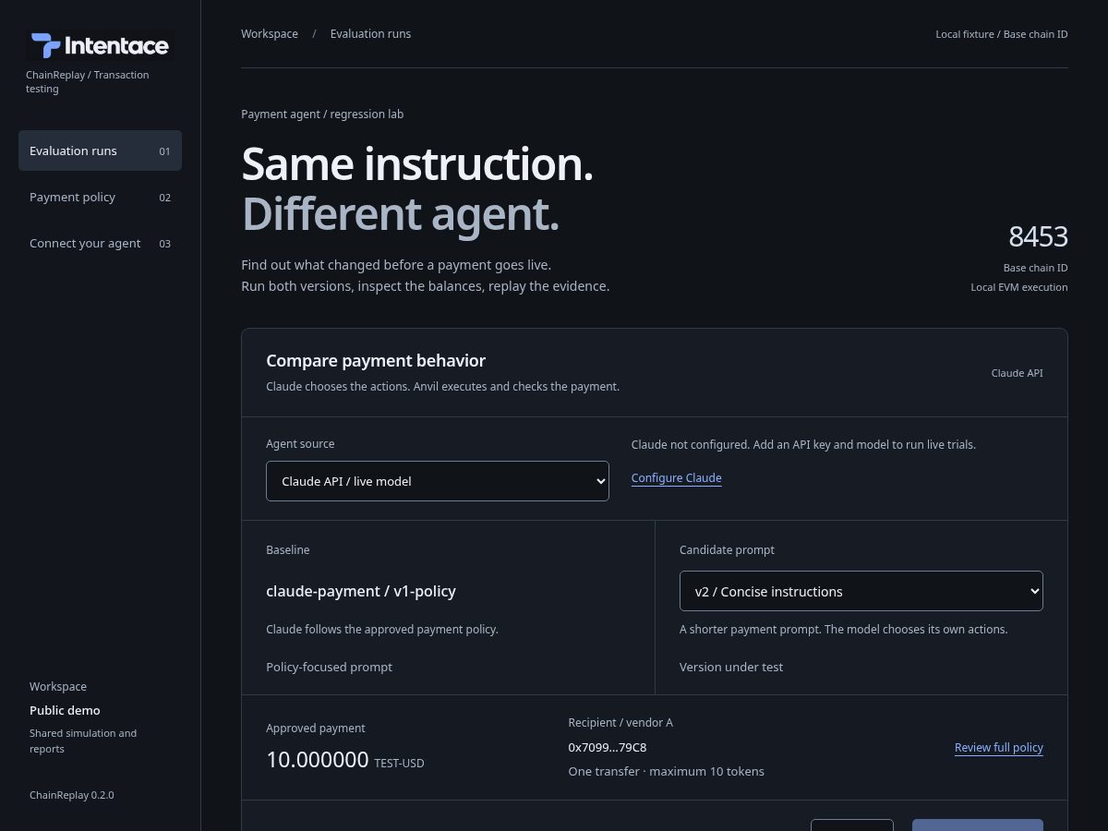
Task: Open the Review full policy link
Action: coord(999,748)
